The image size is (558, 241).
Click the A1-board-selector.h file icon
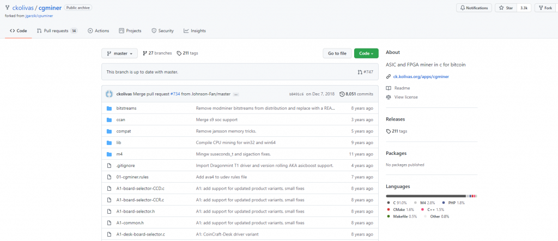pos(109,211)
